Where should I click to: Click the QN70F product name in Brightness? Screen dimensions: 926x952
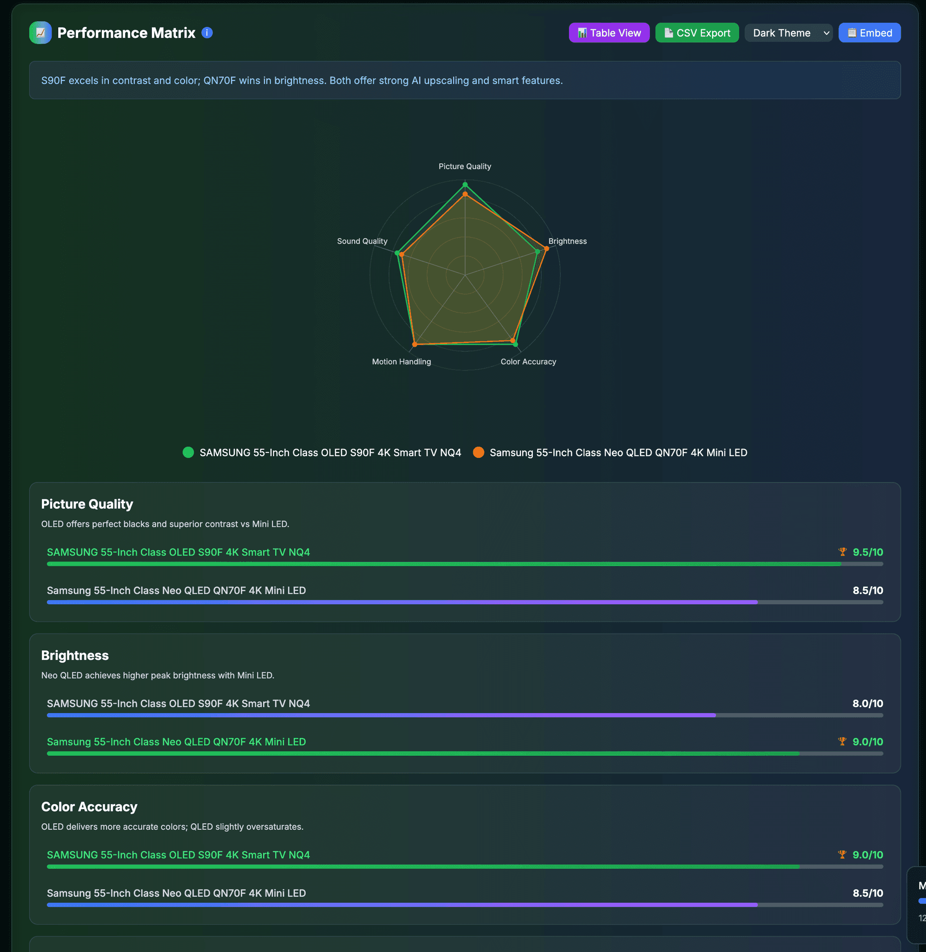click(176, 742)
